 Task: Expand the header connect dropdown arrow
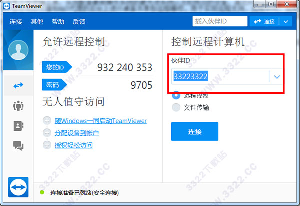286,21
